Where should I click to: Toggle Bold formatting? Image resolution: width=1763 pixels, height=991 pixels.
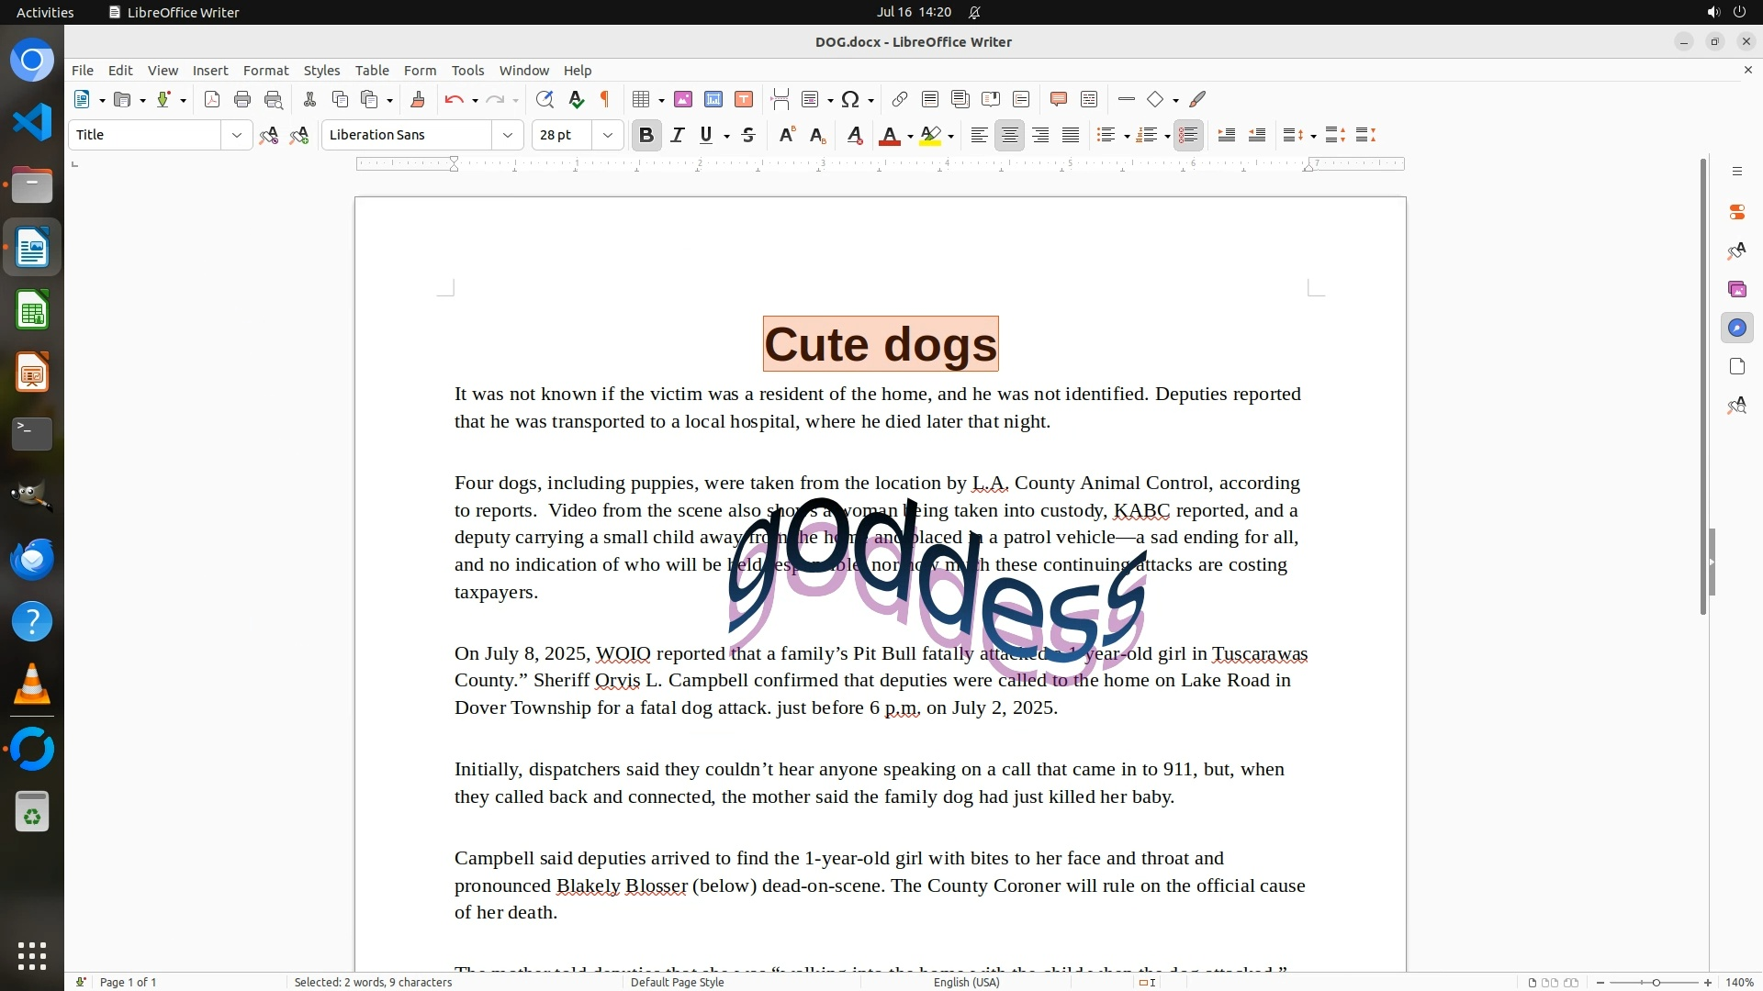coord(646,135)
